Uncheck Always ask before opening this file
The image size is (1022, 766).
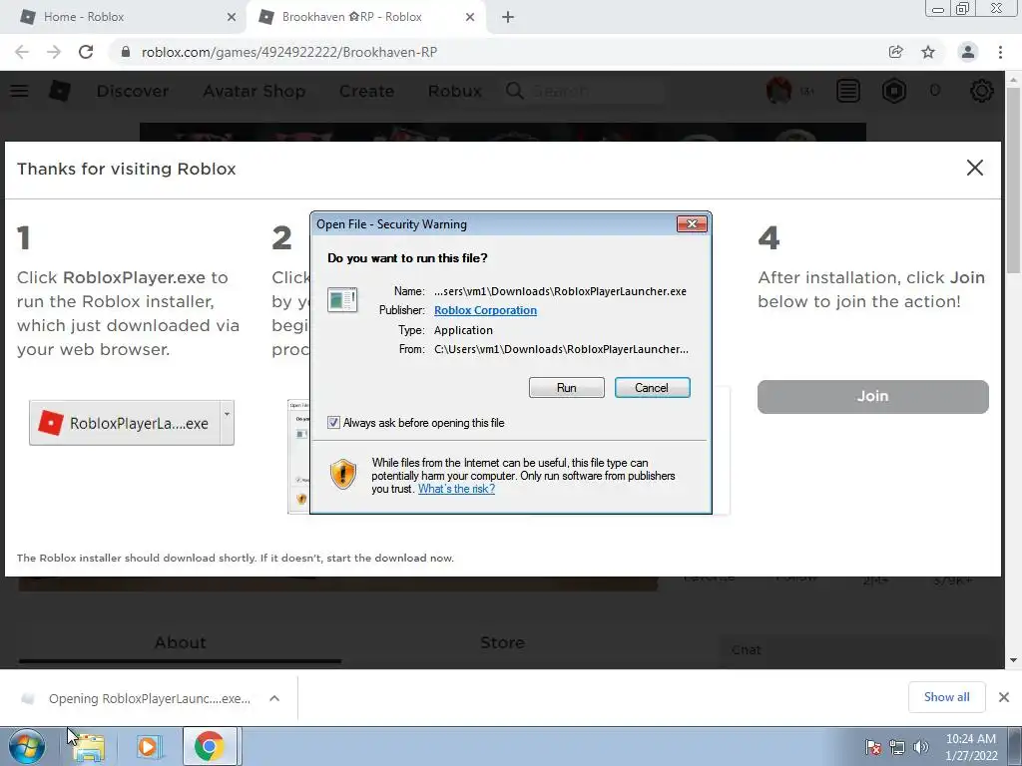[x=333, y=423]
